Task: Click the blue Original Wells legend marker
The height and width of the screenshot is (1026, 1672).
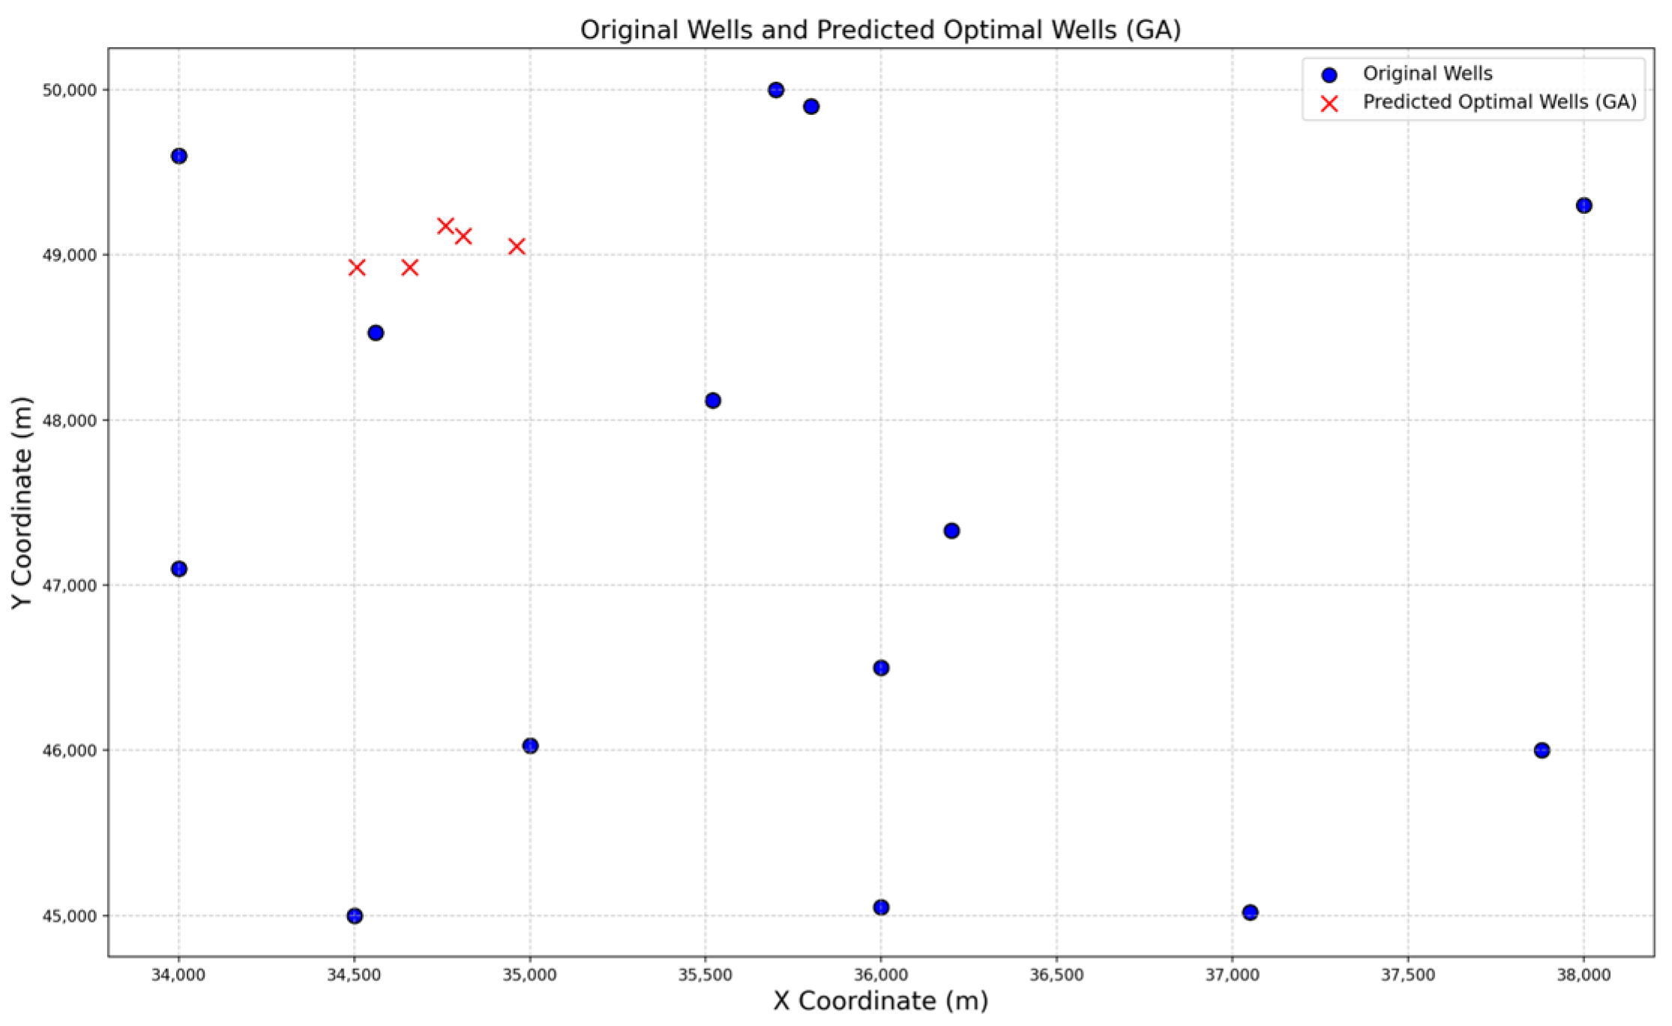Action: coord(1329,75)
